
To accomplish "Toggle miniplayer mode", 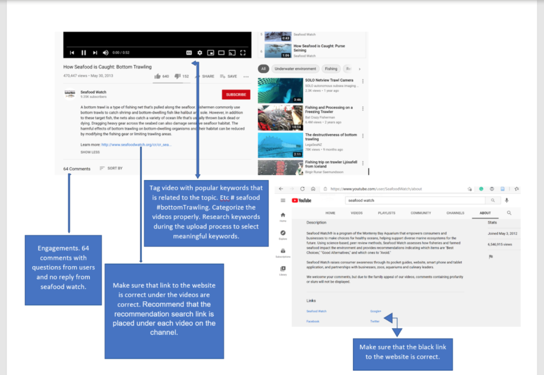I will 210,53.
